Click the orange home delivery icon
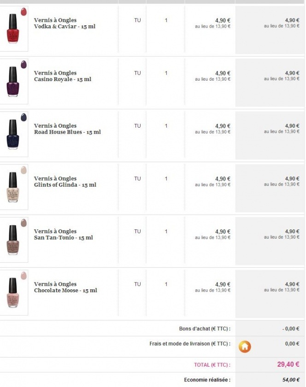 245,346
